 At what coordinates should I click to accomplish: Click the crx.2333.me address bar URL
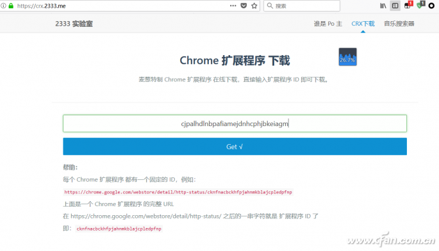(x=42, y=6)
